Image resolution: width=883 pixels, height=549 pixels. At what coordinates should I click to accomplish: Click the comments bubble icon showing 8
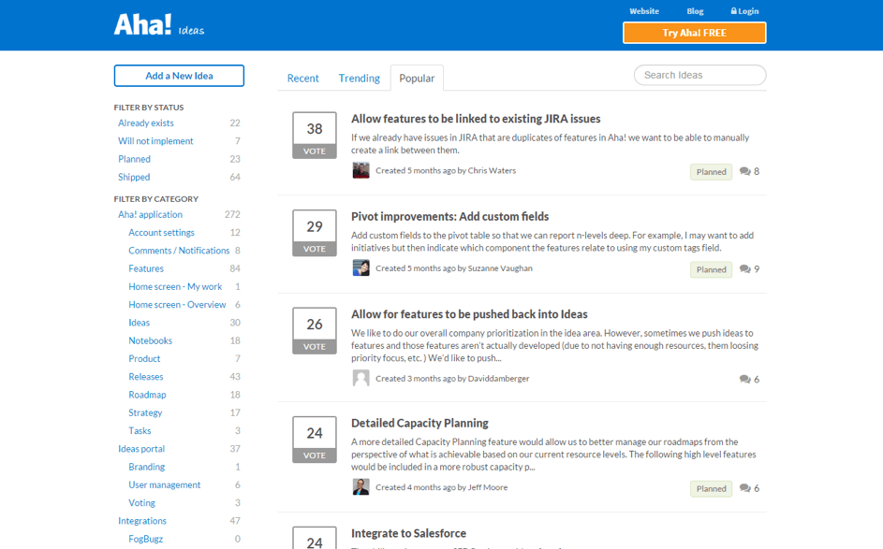pos(744,172)
